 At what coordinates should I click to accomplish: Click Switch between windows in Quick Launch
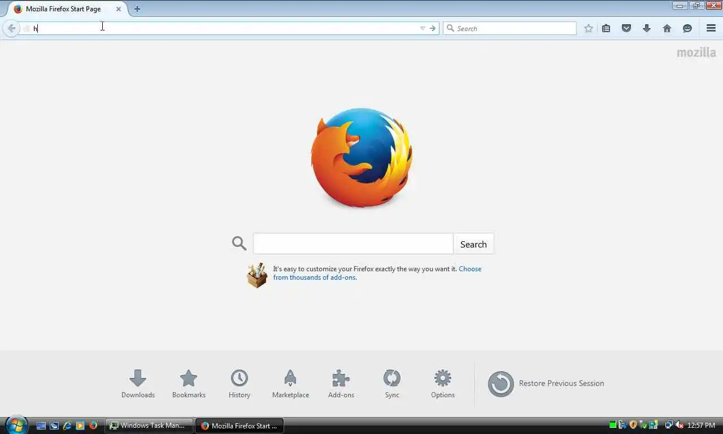tap(54, 426)
